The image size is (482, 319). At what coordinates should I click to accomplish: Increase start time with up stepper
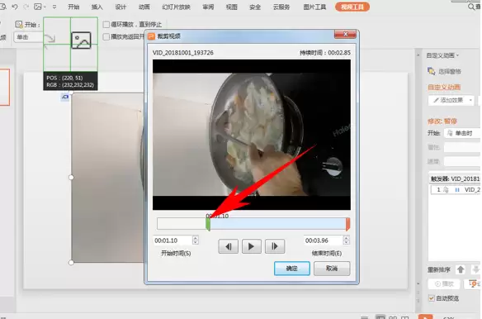[196, 238]
